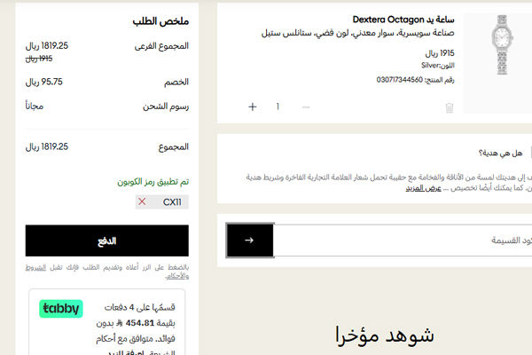Submit voucher code with black arrow button
The image size is (532, 355).
[249, 240]
